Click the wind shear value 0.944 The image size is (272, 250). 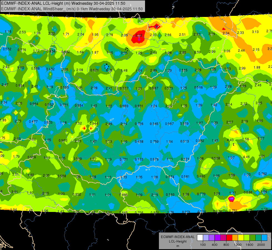point(94,124)
